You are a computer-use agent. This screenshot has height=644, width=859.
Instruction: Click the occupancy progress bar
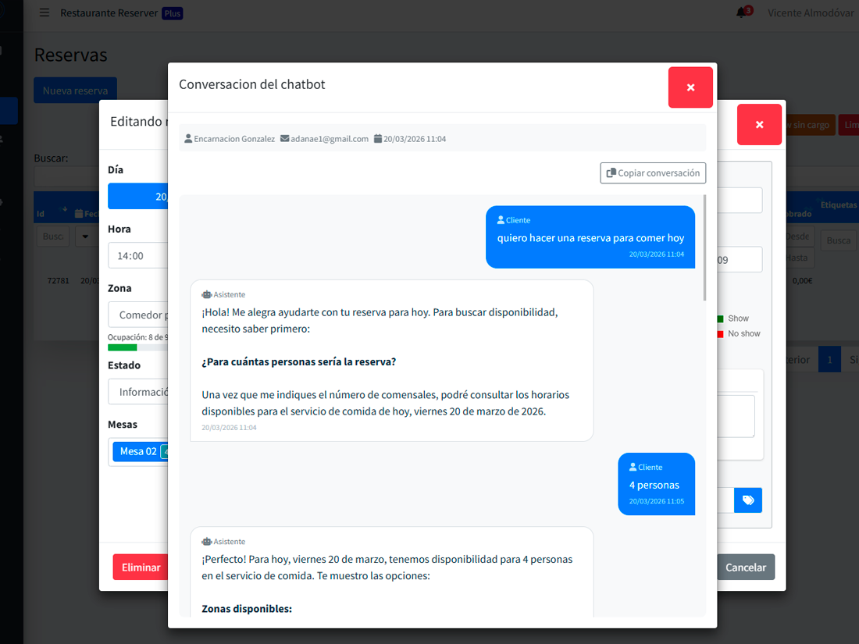(138, 347)
